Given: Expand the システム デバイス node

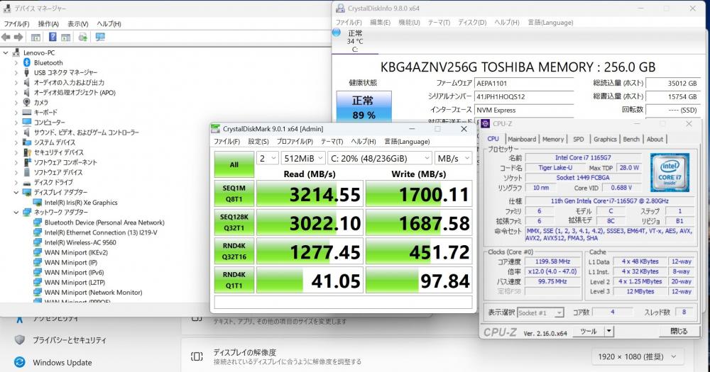Looking at the screenshot, I should pos(16,142).
